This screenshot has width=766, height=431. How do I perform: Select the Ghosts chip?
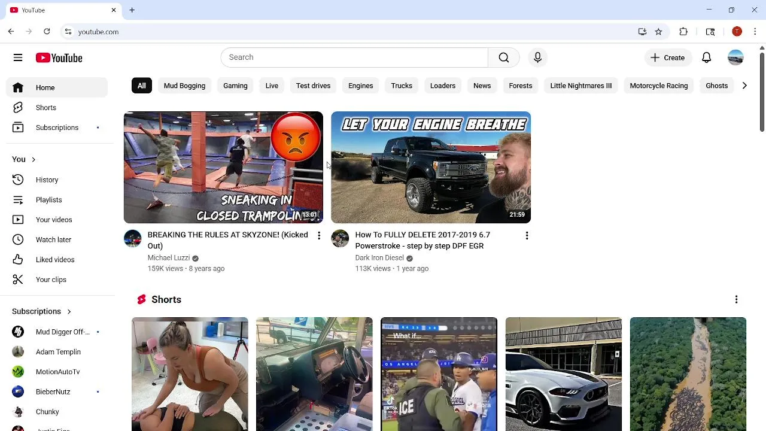coord(717,86)
